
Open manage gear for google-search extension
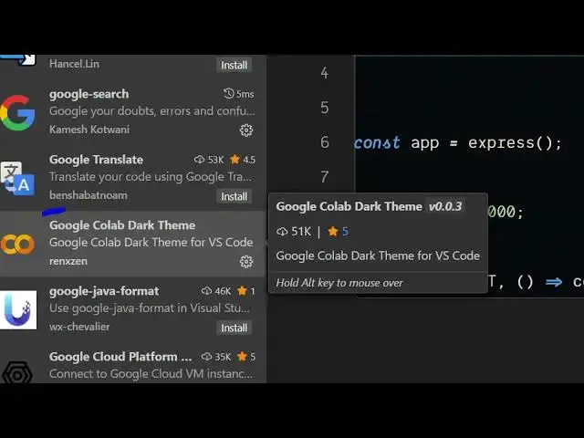coord(246,130)
